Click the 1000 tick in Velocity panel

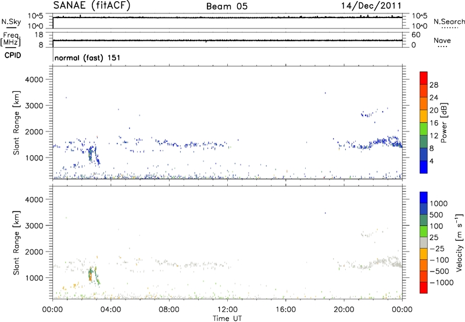pyautogui.click(x=34, y=278)
